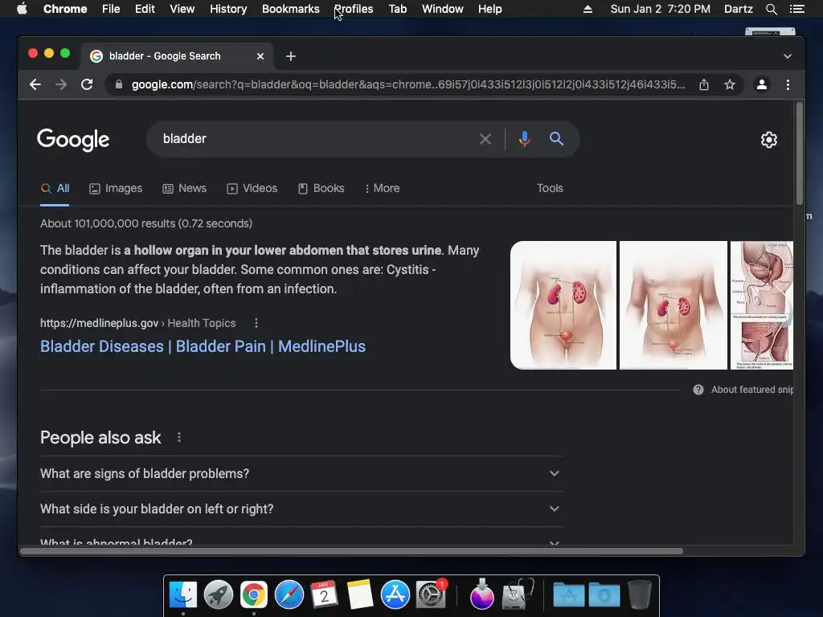This screenshot has height=617, width=823.
Task: Switch to Books results tab
Action: (321, 188)
